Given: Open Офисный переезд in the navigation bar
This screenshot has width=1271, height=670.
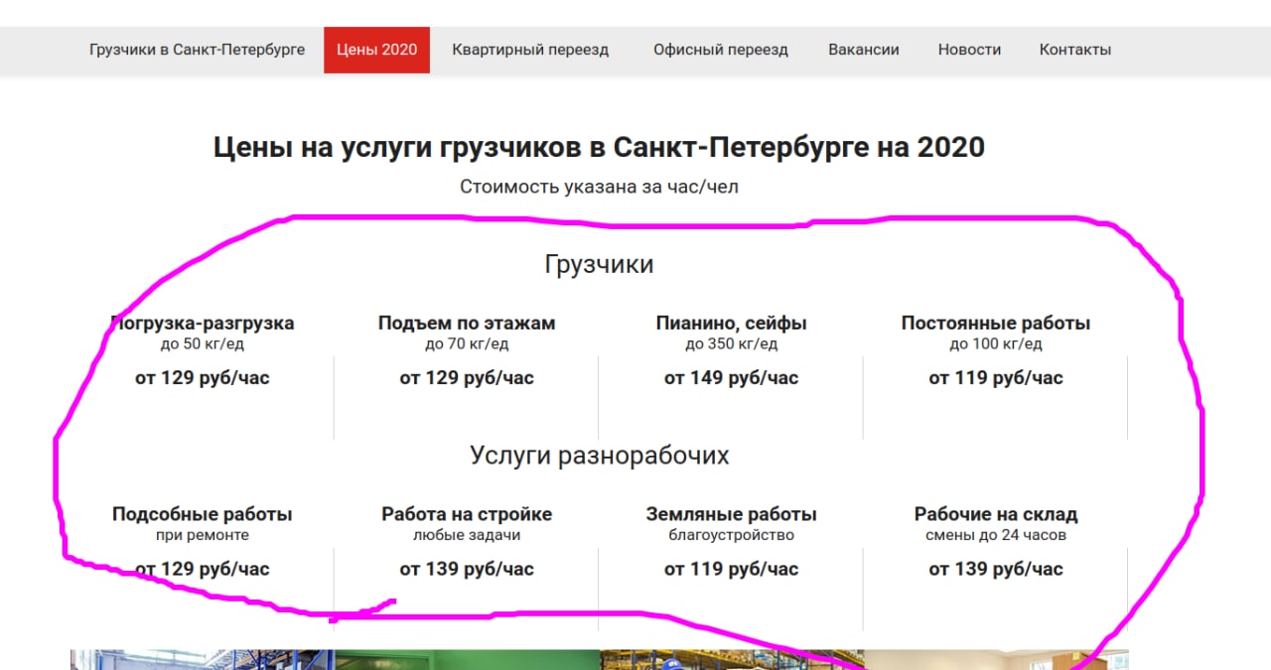Looking at the screenshot, I should tap(721, 50).
